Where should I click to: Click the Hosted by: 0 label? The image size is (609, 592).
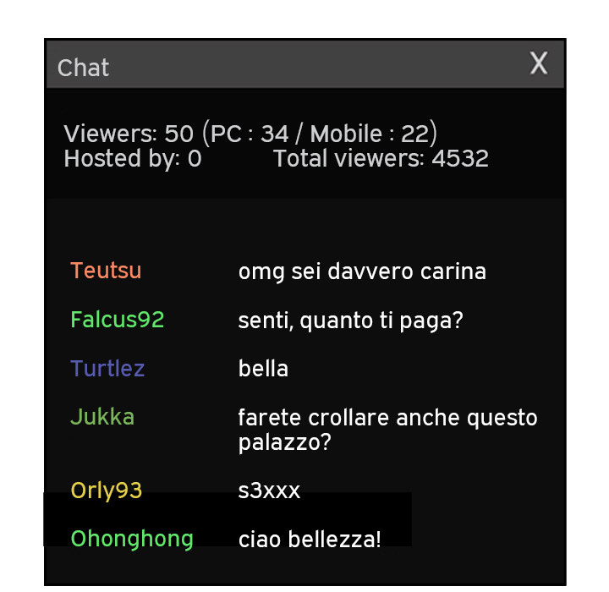[133, 158]
